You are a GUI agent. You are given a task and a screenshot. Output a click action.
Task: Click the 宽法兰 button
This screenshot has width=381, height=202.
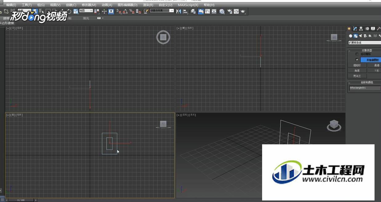[x=357, y=76]
